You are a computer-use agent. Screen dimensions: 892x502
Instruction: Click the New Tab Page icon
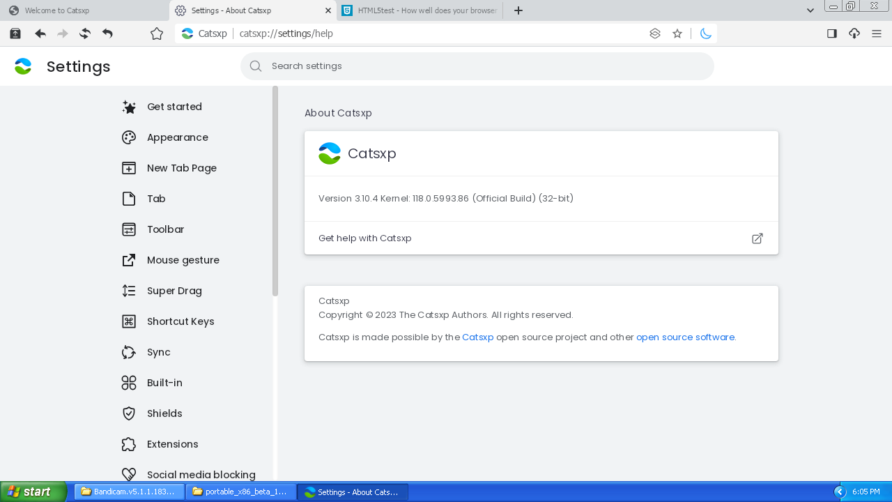pos(129,168)
